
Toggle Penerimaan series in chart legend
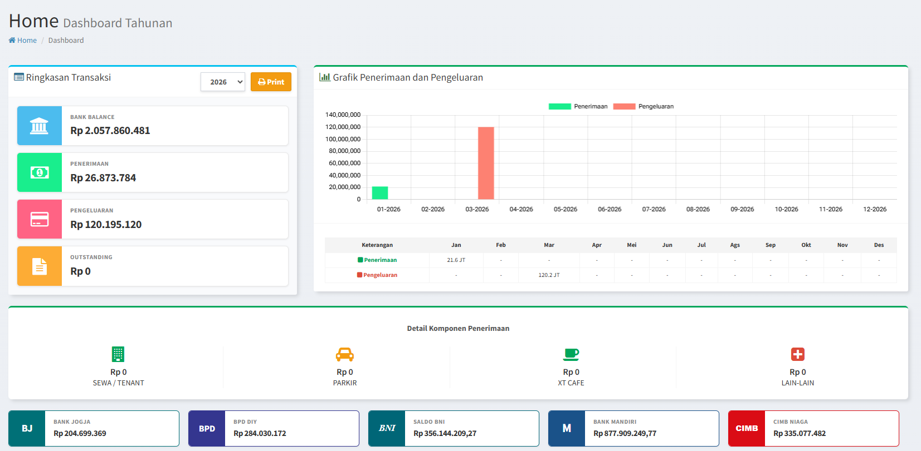tap(578, 106)
